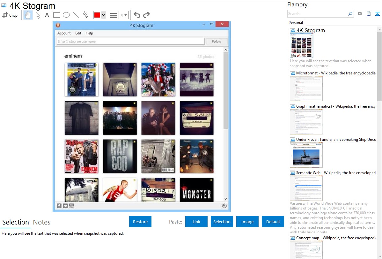
Task: Open the Santa Christmas photo thumbnail
Action: tap(158, 80)
